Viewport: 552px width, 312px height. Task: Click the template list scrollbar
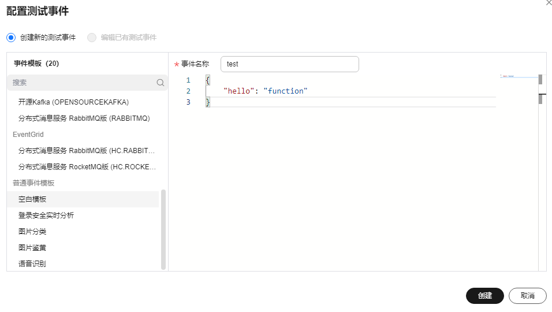tap(163, 229)
